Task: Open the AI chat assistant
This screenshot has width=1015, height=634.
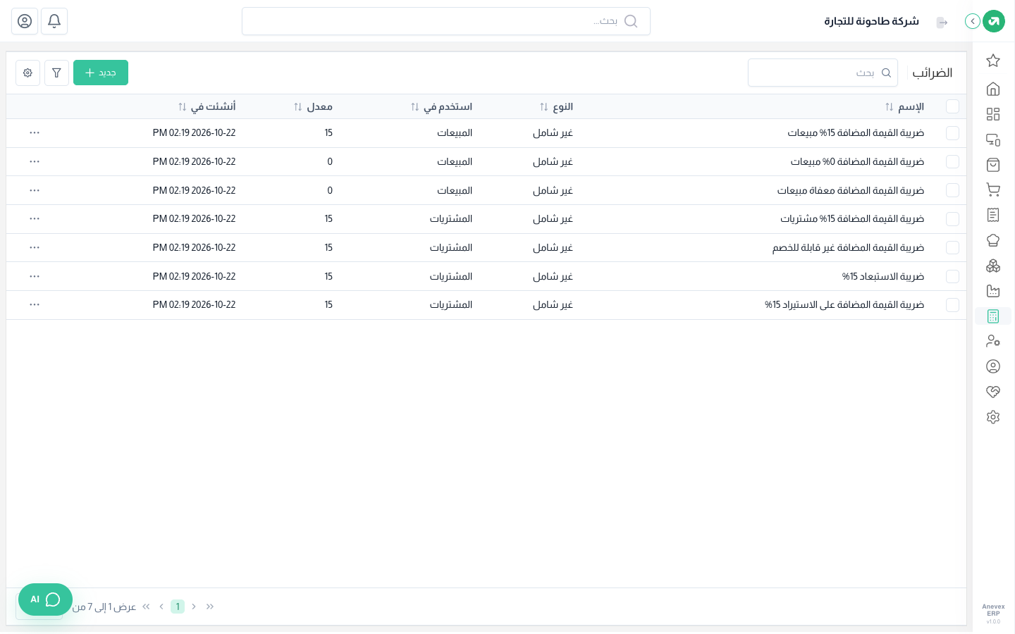Action: coord(45,599)
